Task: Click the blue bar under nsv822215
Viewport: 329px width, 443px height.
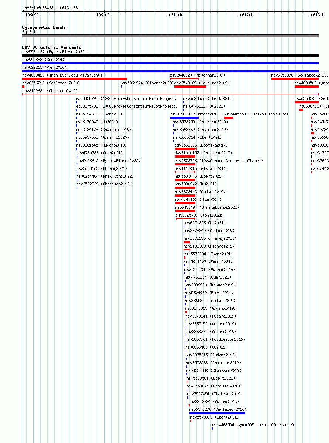Action: point(170,71)
